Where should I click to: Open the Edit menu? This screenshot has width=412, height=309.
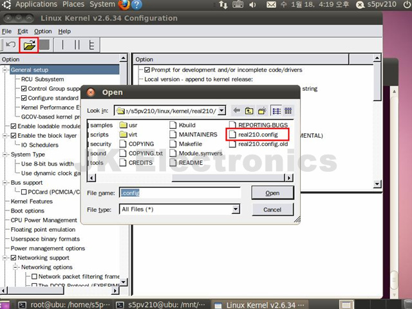[x=23, y=32]
